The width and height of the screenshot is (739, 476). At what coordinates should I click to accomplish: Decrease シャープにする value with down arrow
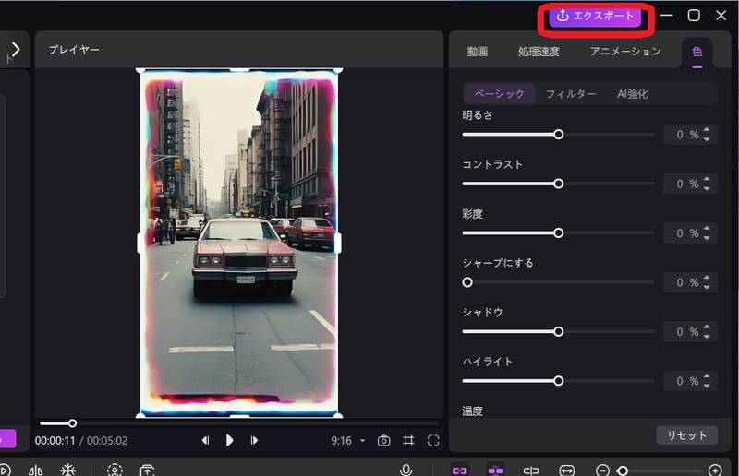click(707, 287)
